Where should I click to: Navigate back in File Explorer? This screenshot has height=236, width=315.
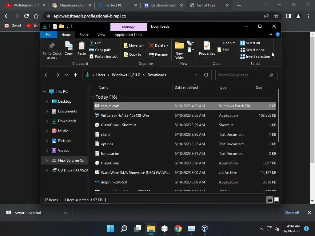(x=46, y=75)
